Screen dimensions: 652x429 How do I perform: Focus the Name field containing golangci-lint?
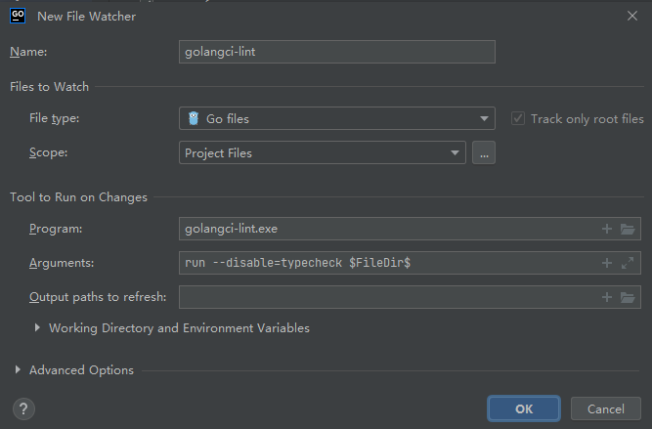337,52
